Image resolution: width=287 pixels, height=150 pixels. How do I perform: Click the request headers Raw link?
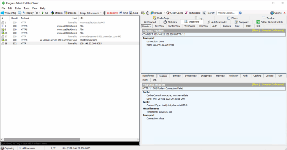[x=256, y=31]
